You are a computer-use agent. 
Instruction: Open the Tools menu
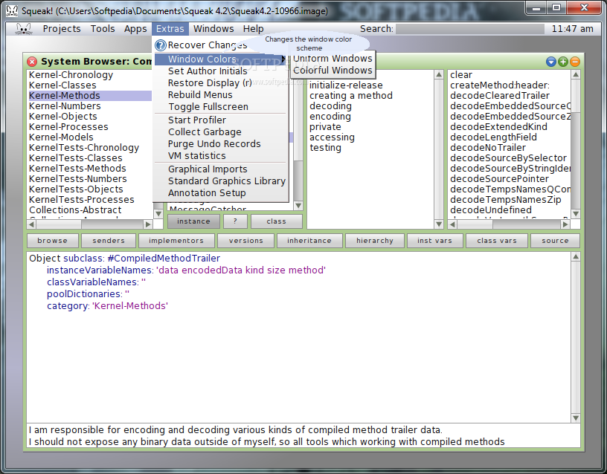(x=103, y=29)
